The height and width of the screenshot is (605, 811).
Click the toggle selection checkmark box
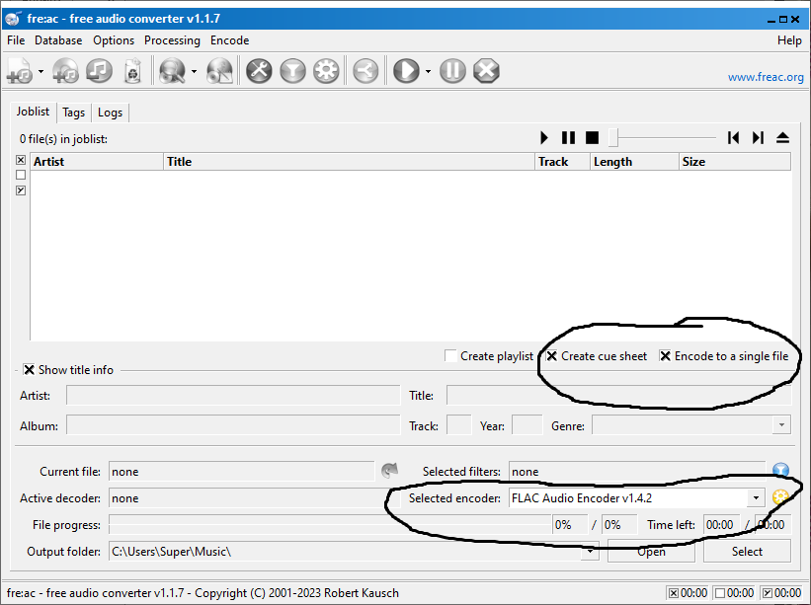point(21,190)
